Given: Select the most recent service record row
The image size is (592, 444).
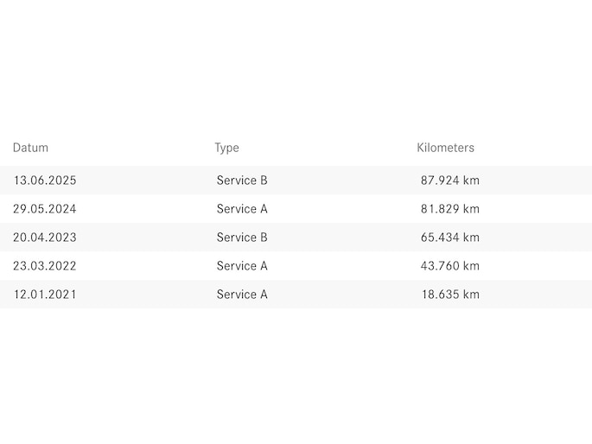Looking at the screenshot, I should [296, 181].
